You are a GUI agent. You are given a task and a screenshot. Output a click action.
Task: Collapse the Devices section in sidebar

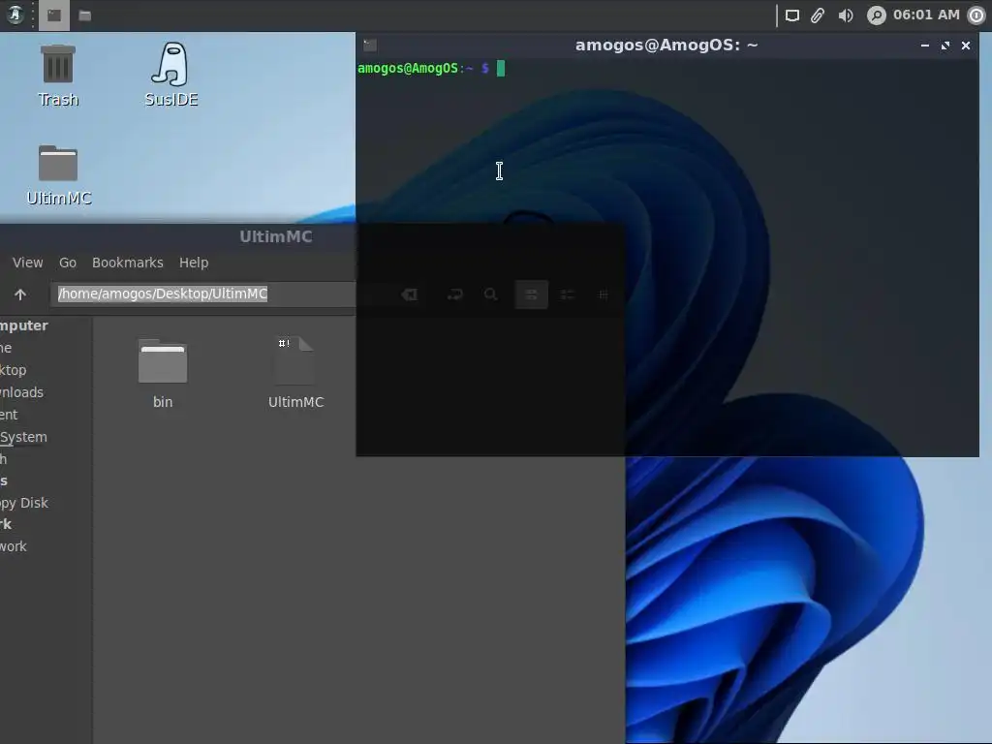(x=4, y=480)
